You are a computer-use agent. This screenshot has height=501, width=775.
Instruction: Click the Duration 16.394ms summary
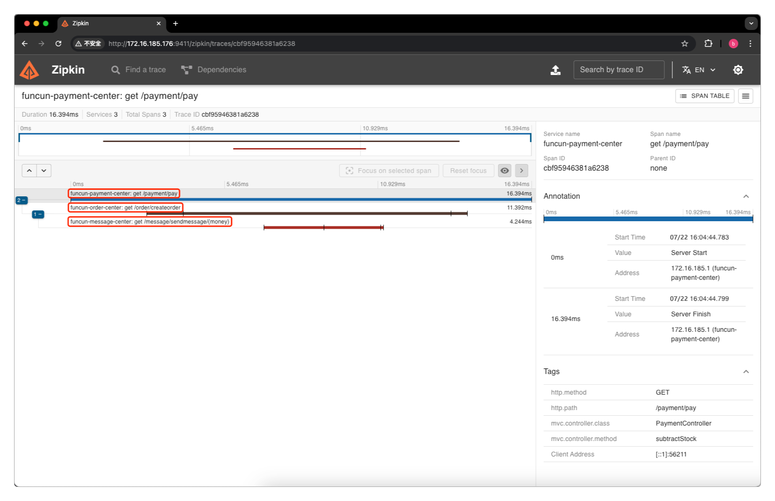tap(50, 114)
